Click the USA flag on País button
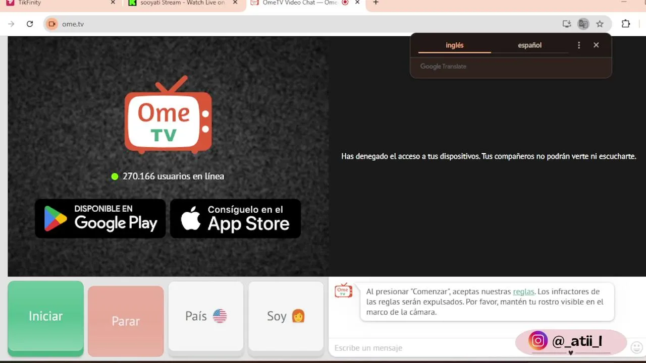This screenshot has height=363, width=646. tap(220, 316)
